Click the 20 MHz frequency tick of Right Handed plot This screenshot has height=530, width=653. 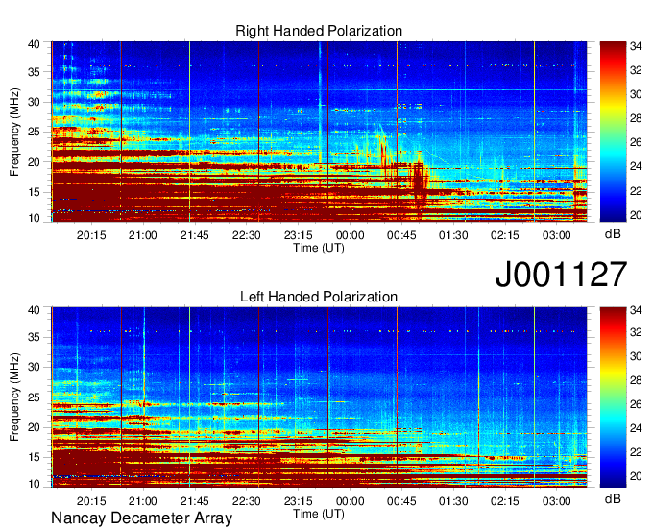34,162
